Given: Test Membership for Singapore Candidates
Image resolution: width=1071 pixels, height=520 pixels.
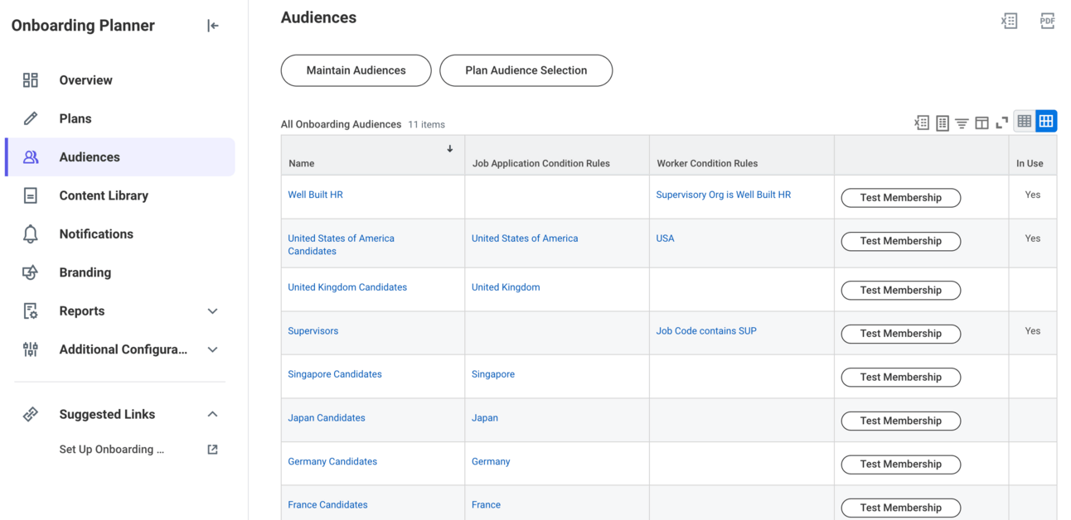Looking at the screenshot, I should 901,377.
